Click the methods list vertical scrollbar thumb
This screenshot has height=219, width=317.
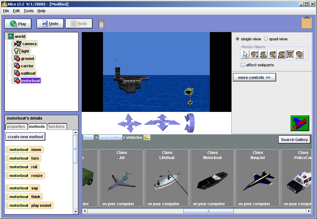pos(75,149)
